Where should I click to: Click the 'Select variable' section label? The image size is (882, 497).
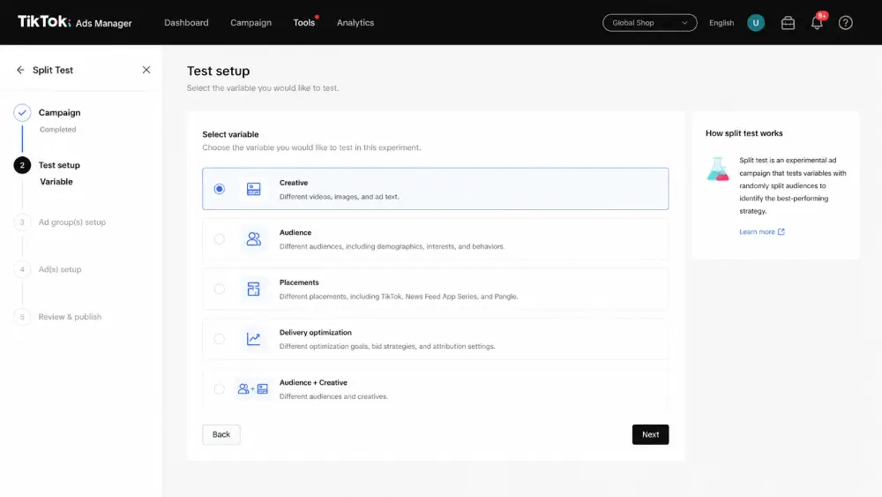[230, 134]
